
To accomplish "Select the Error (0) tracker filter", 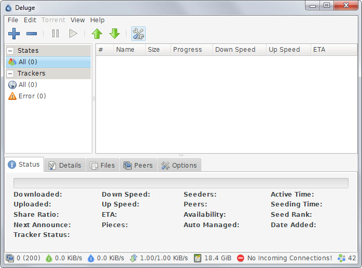I will pyautogui.click(x=48, y=96).
